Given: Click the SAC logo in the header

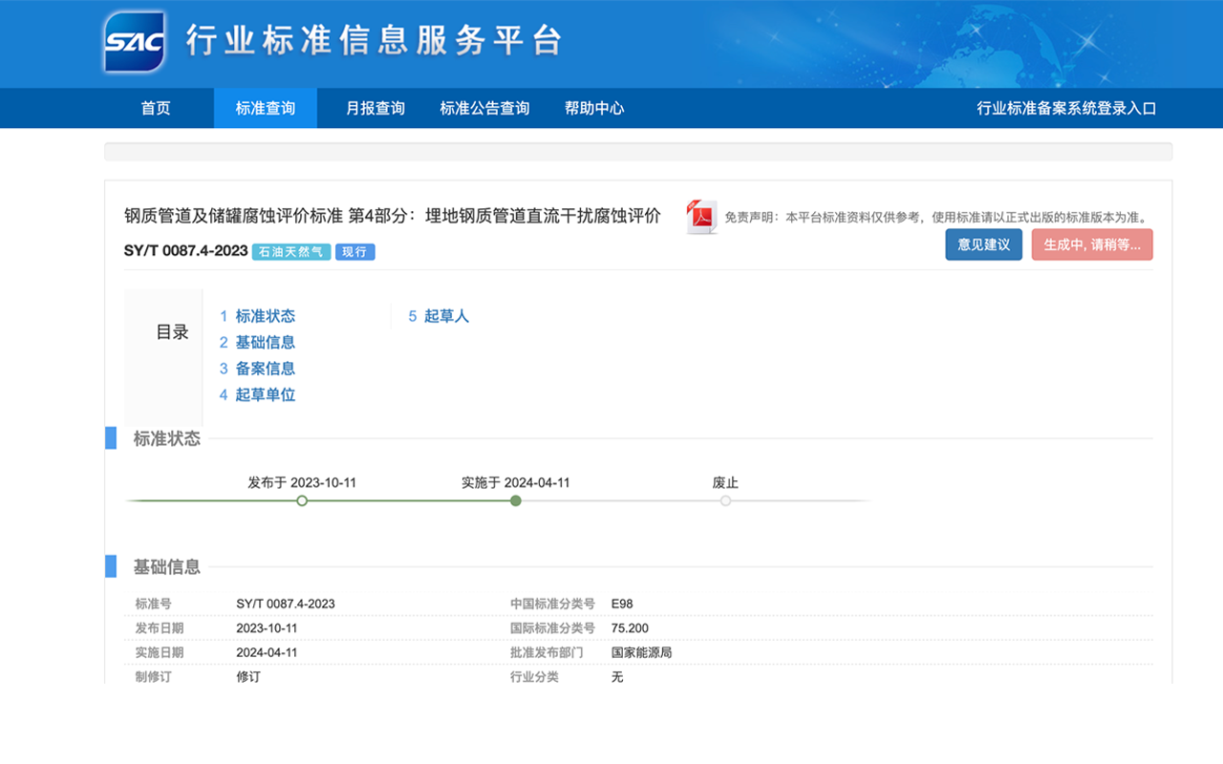Looking at the screenshot, I should (134, 43).
